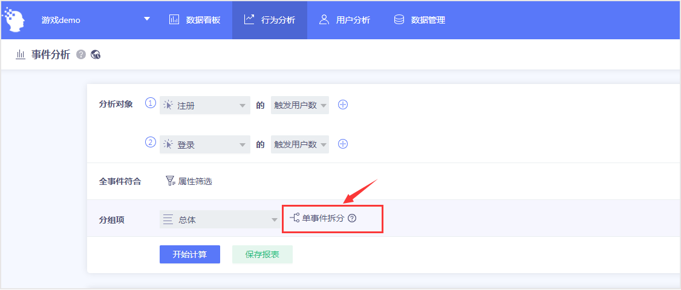Click the bar chart icon beside 数据看板

click(174, 19)
